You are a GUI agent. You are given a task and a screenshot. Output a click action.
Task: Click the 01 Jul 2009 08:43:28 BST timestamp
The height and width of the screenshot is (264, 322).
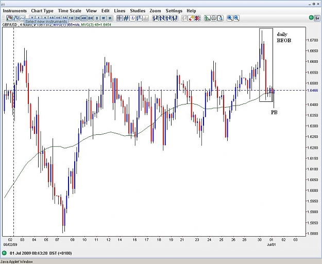pos(41,253)
